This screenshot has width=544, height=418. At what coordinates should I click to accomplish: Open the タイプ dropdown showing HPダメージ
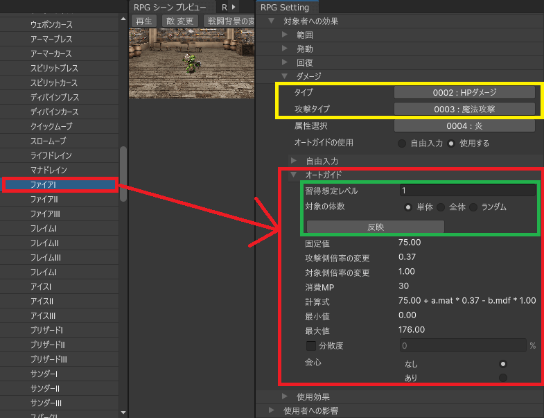click(x=464, y=92)
